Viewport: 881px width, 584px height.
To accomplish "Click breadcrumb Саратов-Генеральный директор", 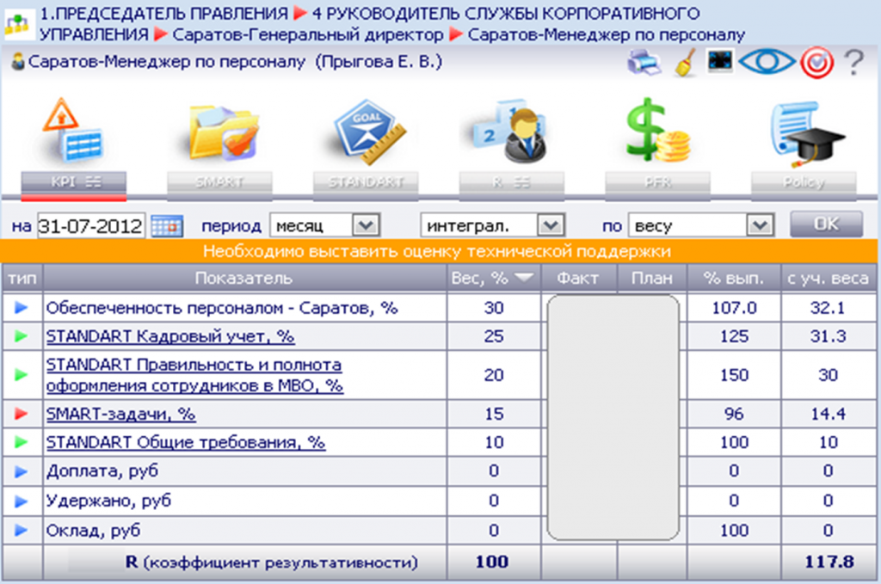I will point(308,34).
